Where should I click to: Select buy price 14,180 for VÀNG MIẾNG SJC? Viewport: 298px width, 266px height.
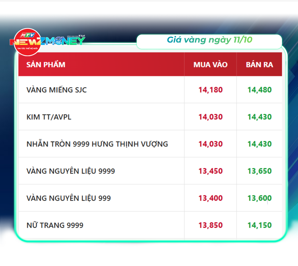coord(210,90)
